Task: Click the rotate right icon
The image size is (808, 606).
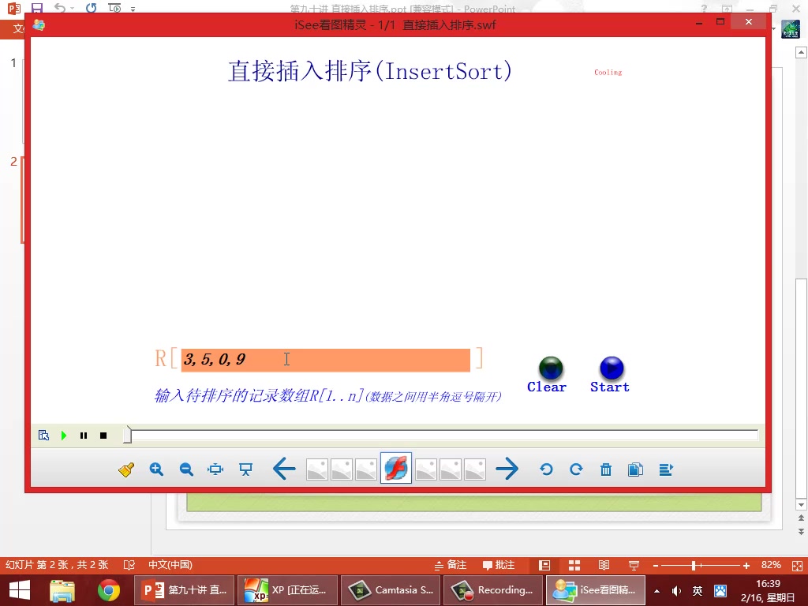Action: click(x=576, y=469)
